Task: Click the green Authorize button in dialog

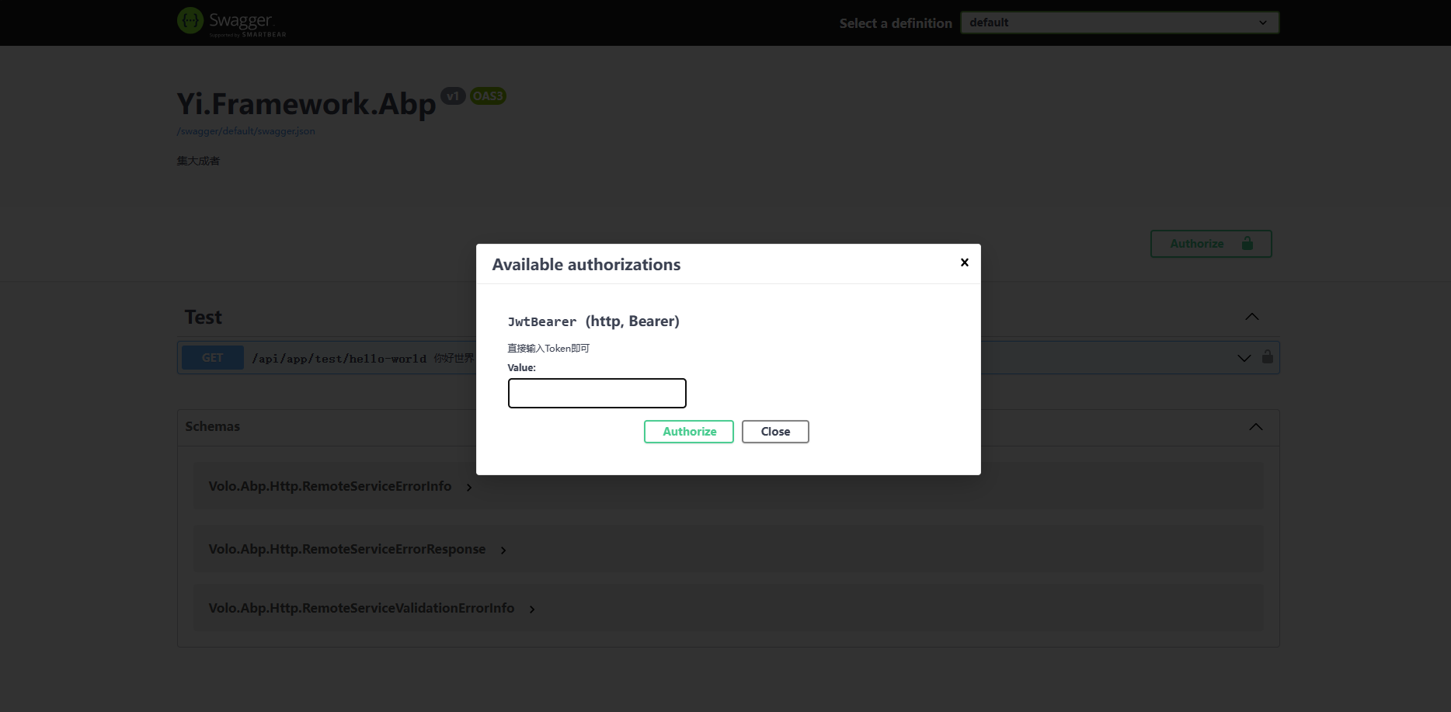Action: point(688,432)
